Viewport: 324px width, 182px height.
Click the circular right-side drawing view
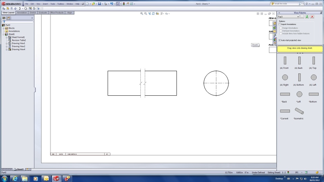(216, 83)
